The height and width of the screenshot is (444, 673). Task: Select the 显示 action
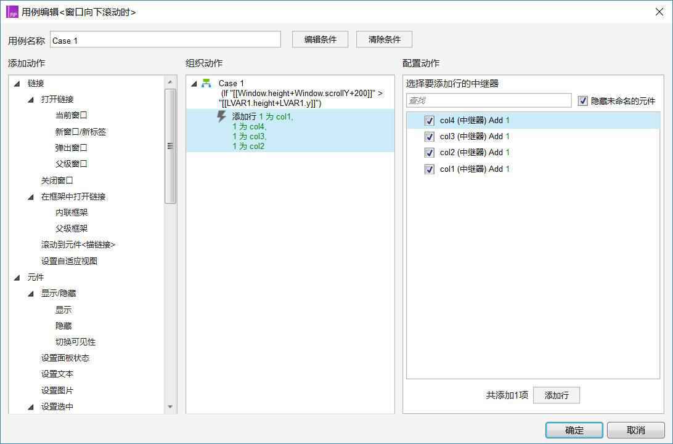point(63,310)
